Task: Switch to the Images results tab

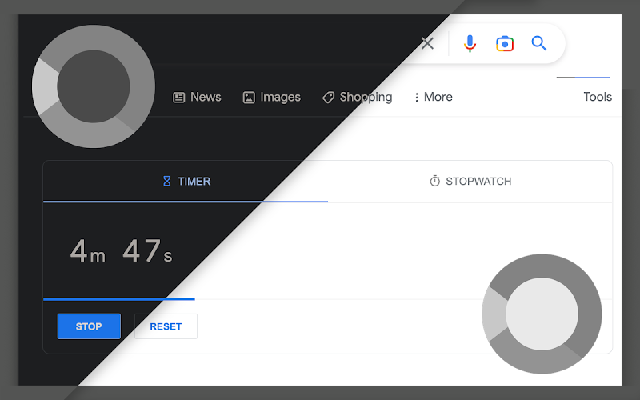Action: (x=272, y=97)
